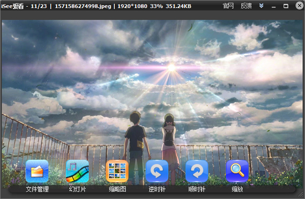Click the window resize grip corner
The image size is (305, 199).
[x=301, y=194]
